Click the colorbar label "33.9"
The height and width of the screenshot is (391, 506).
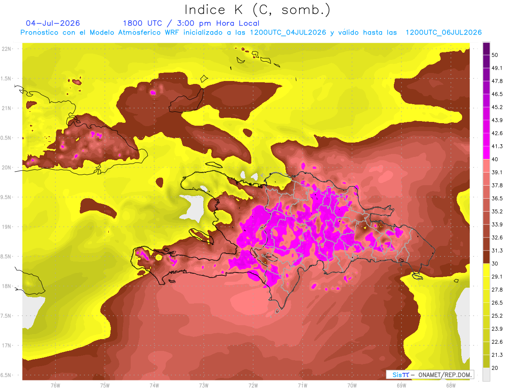(x=497, y=224)
